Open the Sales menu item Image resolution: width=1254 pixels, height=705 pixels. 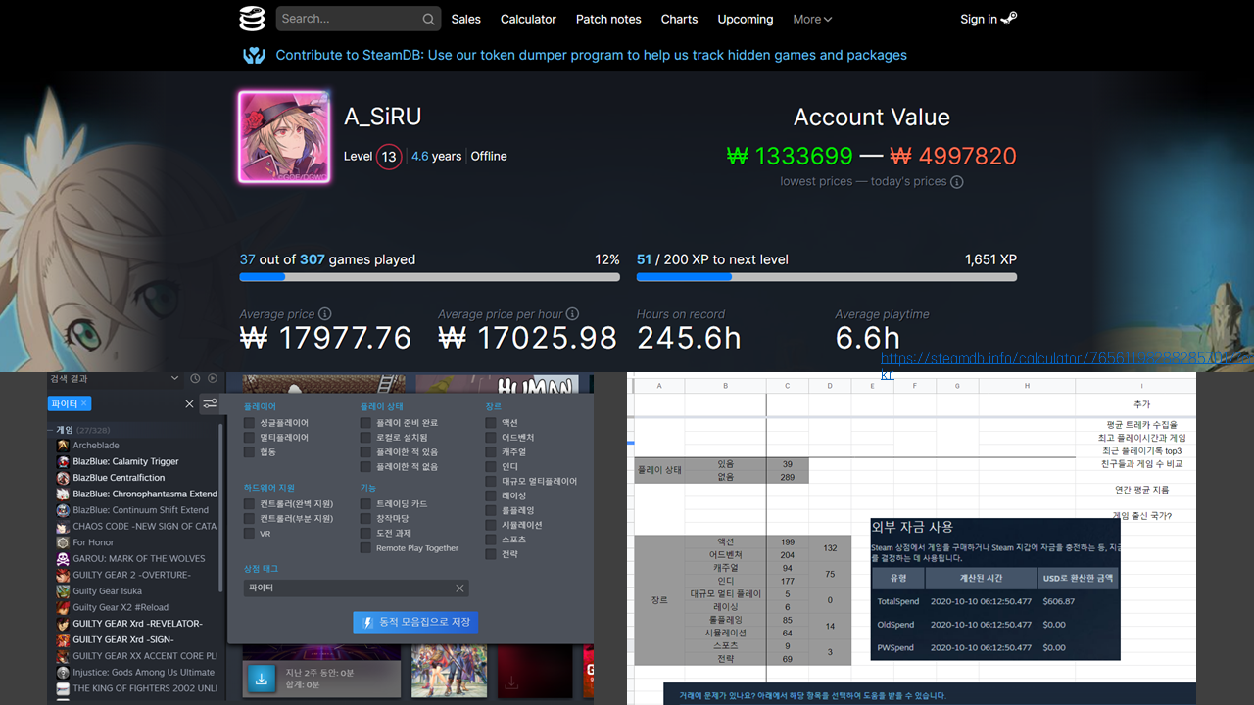pyautogui.click(x=466, y=19)
